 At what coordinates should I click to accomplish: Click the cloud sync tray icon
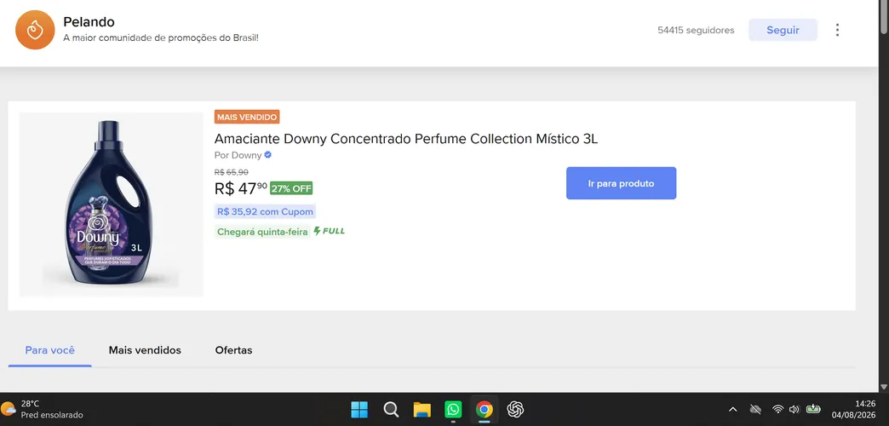[x=754, y=409]
